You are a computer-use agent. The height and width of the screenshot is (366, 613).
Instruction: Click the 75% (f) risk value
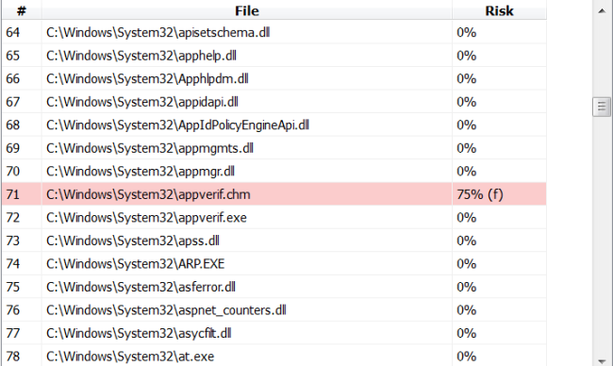480,194
